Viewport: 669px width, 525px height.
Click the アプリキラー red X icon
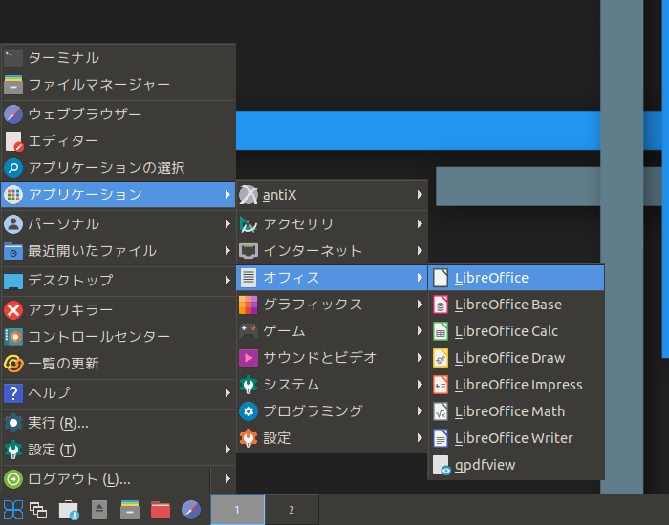point(13,310)
